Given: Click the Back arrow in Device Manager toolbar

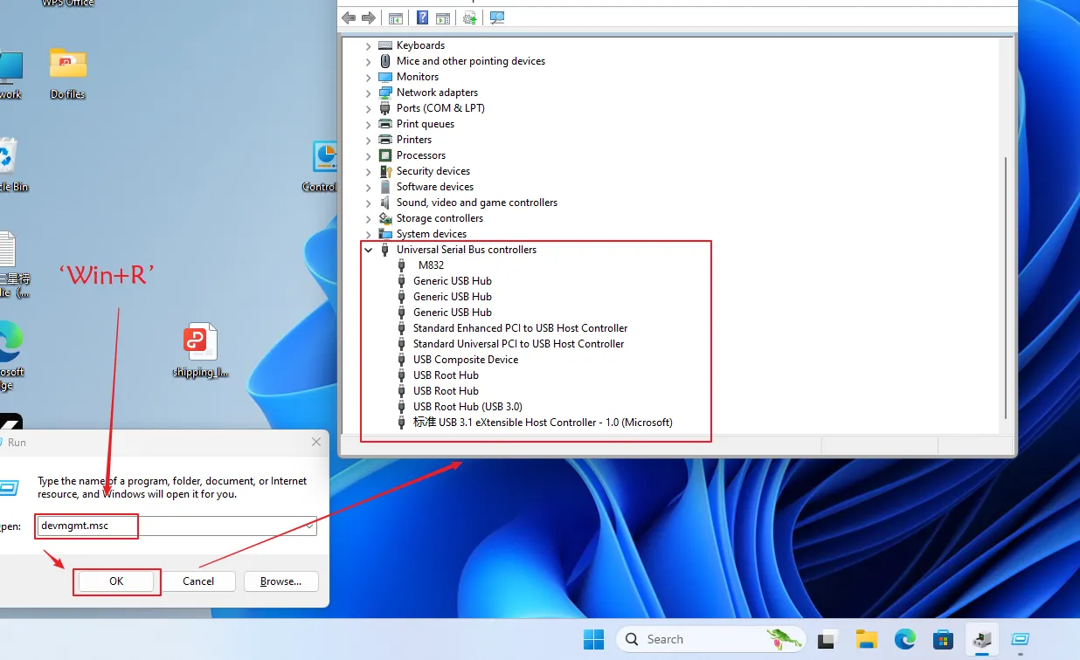Looking at the screenshot, I should click(x=349, y=17).
